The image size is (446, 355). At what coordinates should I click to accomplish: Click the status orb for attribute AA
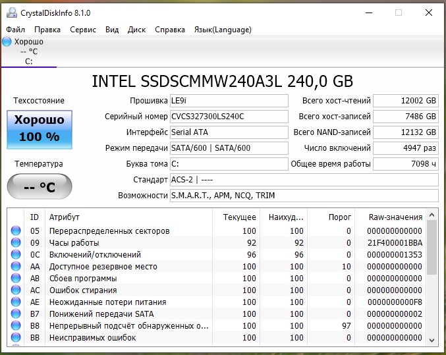(16, 266)
